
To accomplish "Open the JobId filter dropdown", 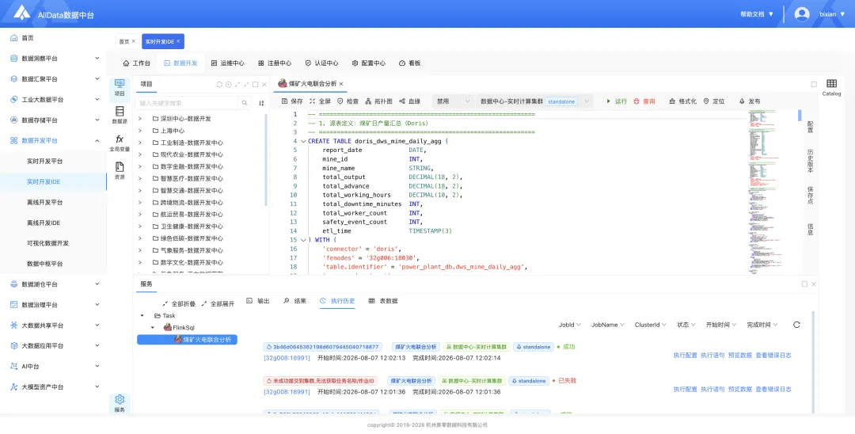I will tap(570, 325).
